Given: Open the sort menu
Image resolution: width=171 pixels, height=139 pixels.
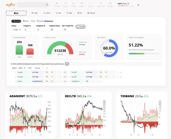Looking at the screenshot, I should coord(58,13).
